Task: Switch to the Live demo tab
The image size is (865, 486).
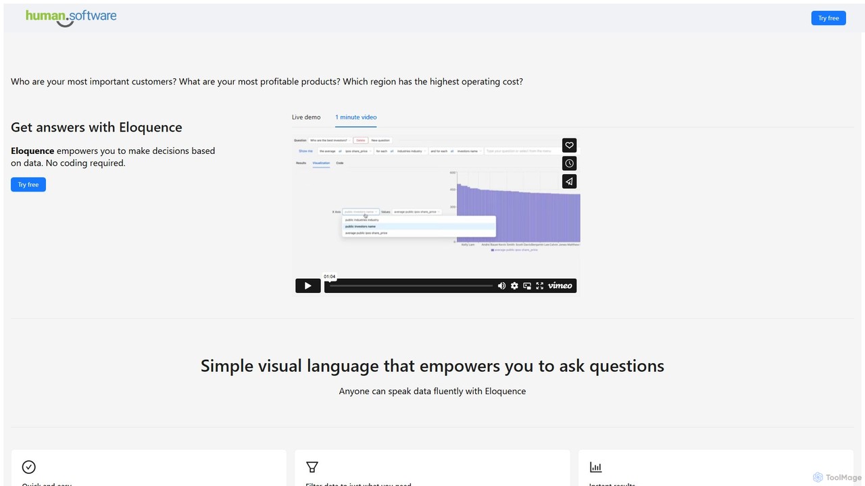Action: (306, 117)
